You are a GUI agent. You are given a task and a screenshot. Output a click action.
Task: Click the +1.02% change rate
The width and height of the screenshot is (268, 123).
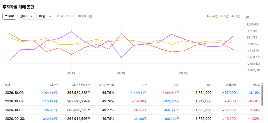(x=254, y=119)
